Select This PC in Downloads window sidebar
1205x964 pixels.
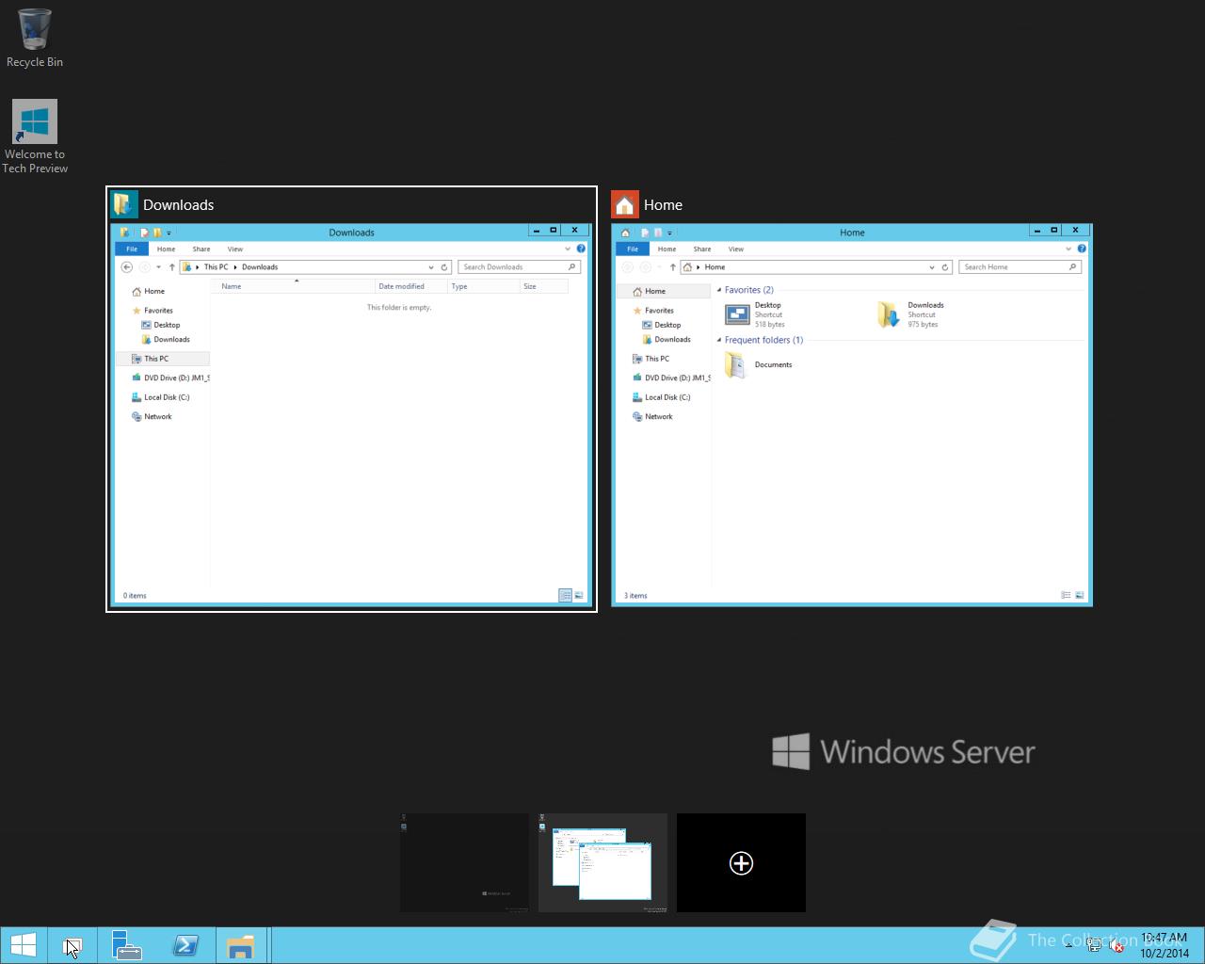[163, 359]
